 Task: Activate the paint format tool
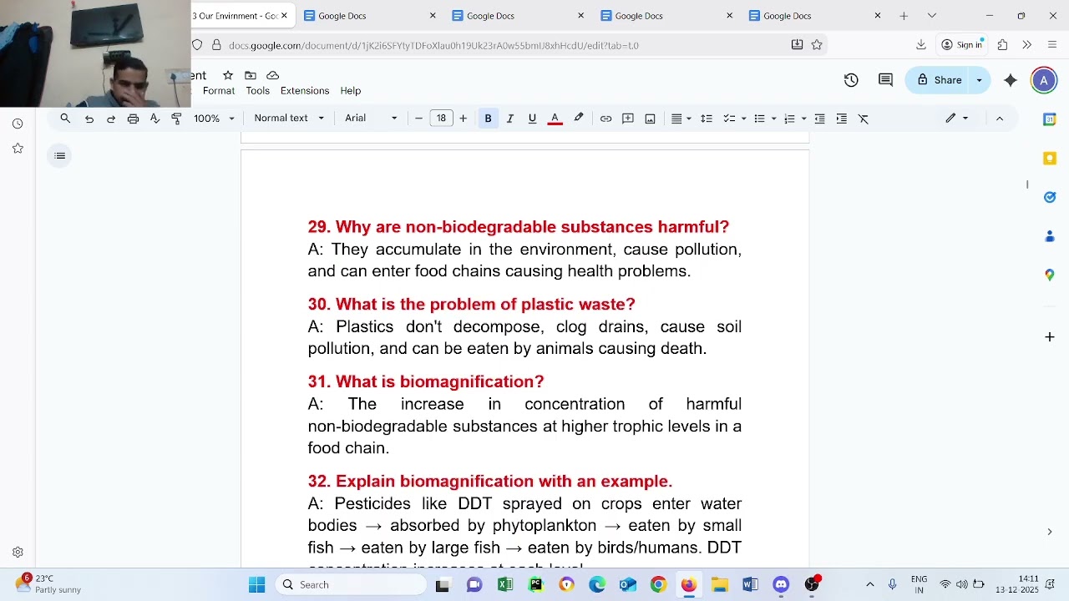click(x=176, y=119)
